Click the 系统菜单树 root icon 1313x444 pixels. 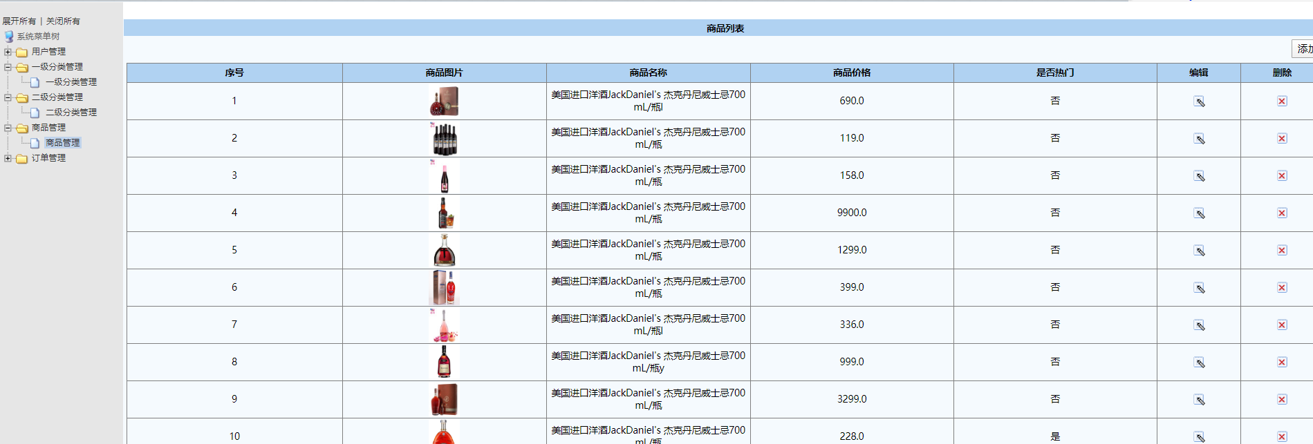(x=9, y=37)
